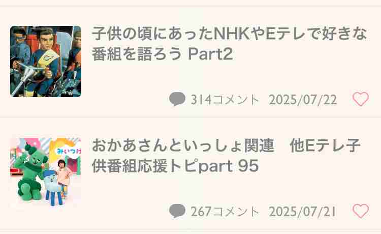This screenshot has height=234, width=381.
Task: Like the NHK Eテレ Part2 topic heart
Action: (x=361, y=99)
